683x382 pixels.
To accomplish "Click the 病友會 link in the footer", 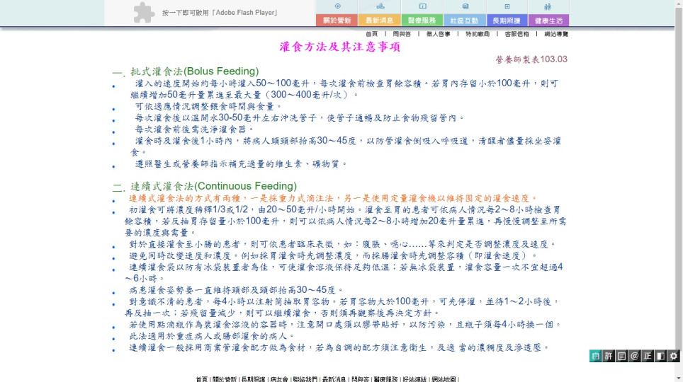I will click(x=278, y=379).
